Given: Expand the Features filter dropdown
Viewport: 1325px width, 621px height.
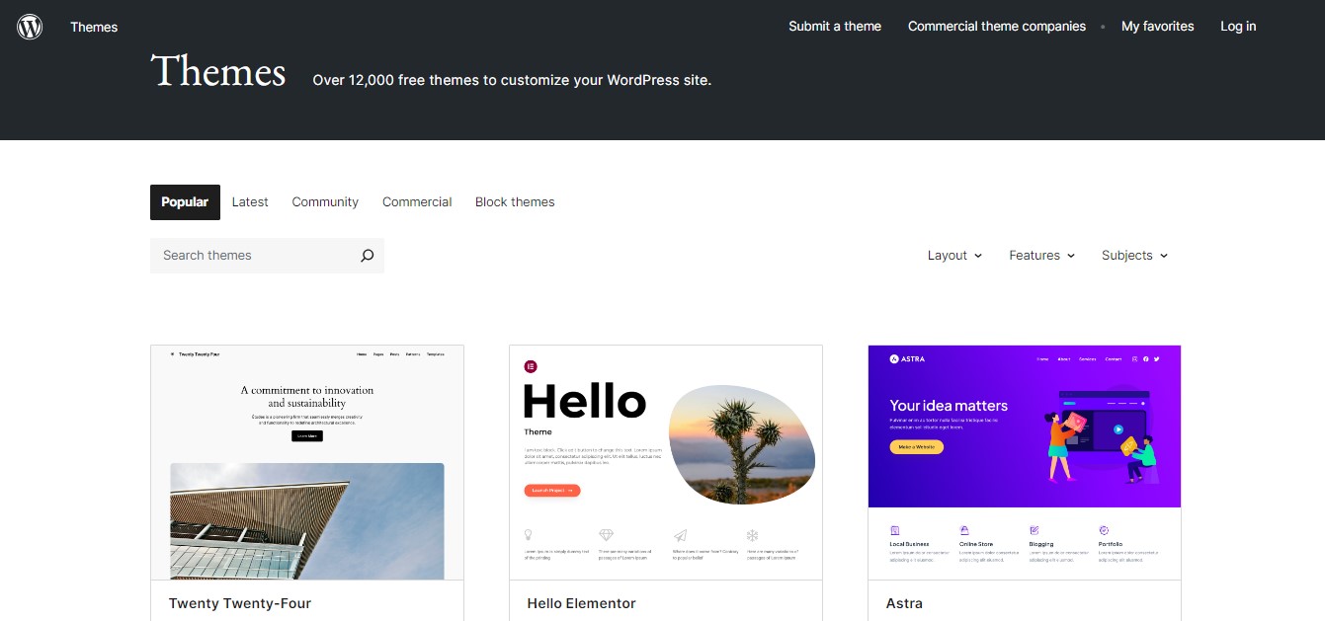Looking at the screenshot, I should pyautogui.click(x=1042, y=256).
